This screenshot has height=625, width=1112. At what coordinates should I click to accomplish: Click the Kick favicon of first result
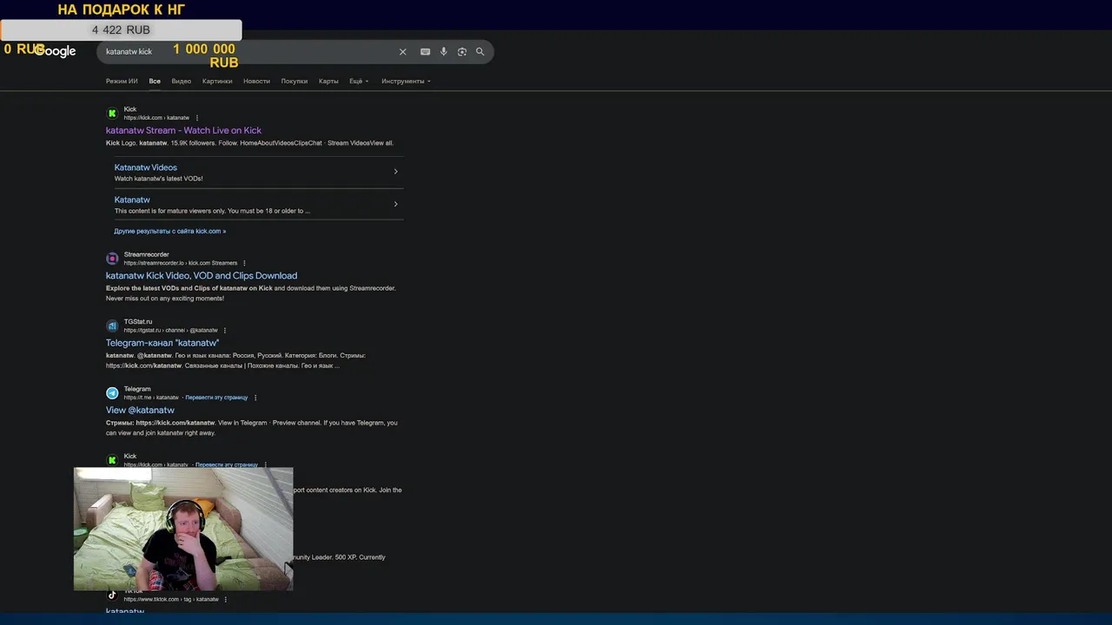coord(112,113)
